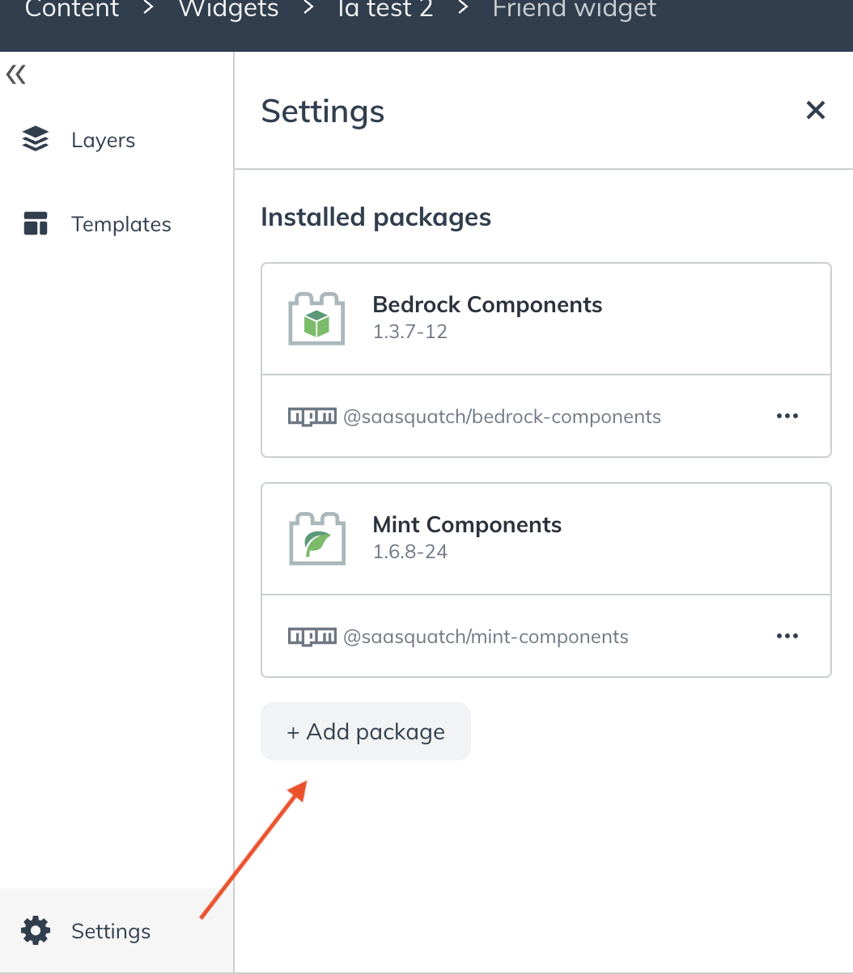The width and height of the screenshot is (853, 974).
Task: Click npm logo beside bedrock-components
Action: 312,417
